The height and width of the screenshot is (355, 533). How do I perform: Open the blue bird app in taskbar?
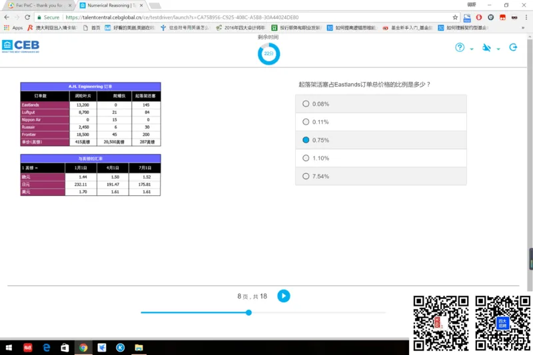[102, 348]
